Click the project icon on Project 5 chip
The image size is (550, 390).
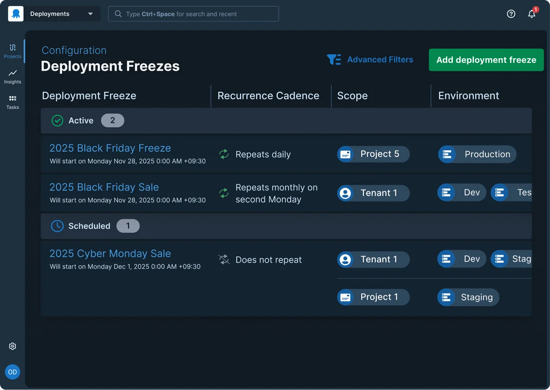tap(346, 154)
